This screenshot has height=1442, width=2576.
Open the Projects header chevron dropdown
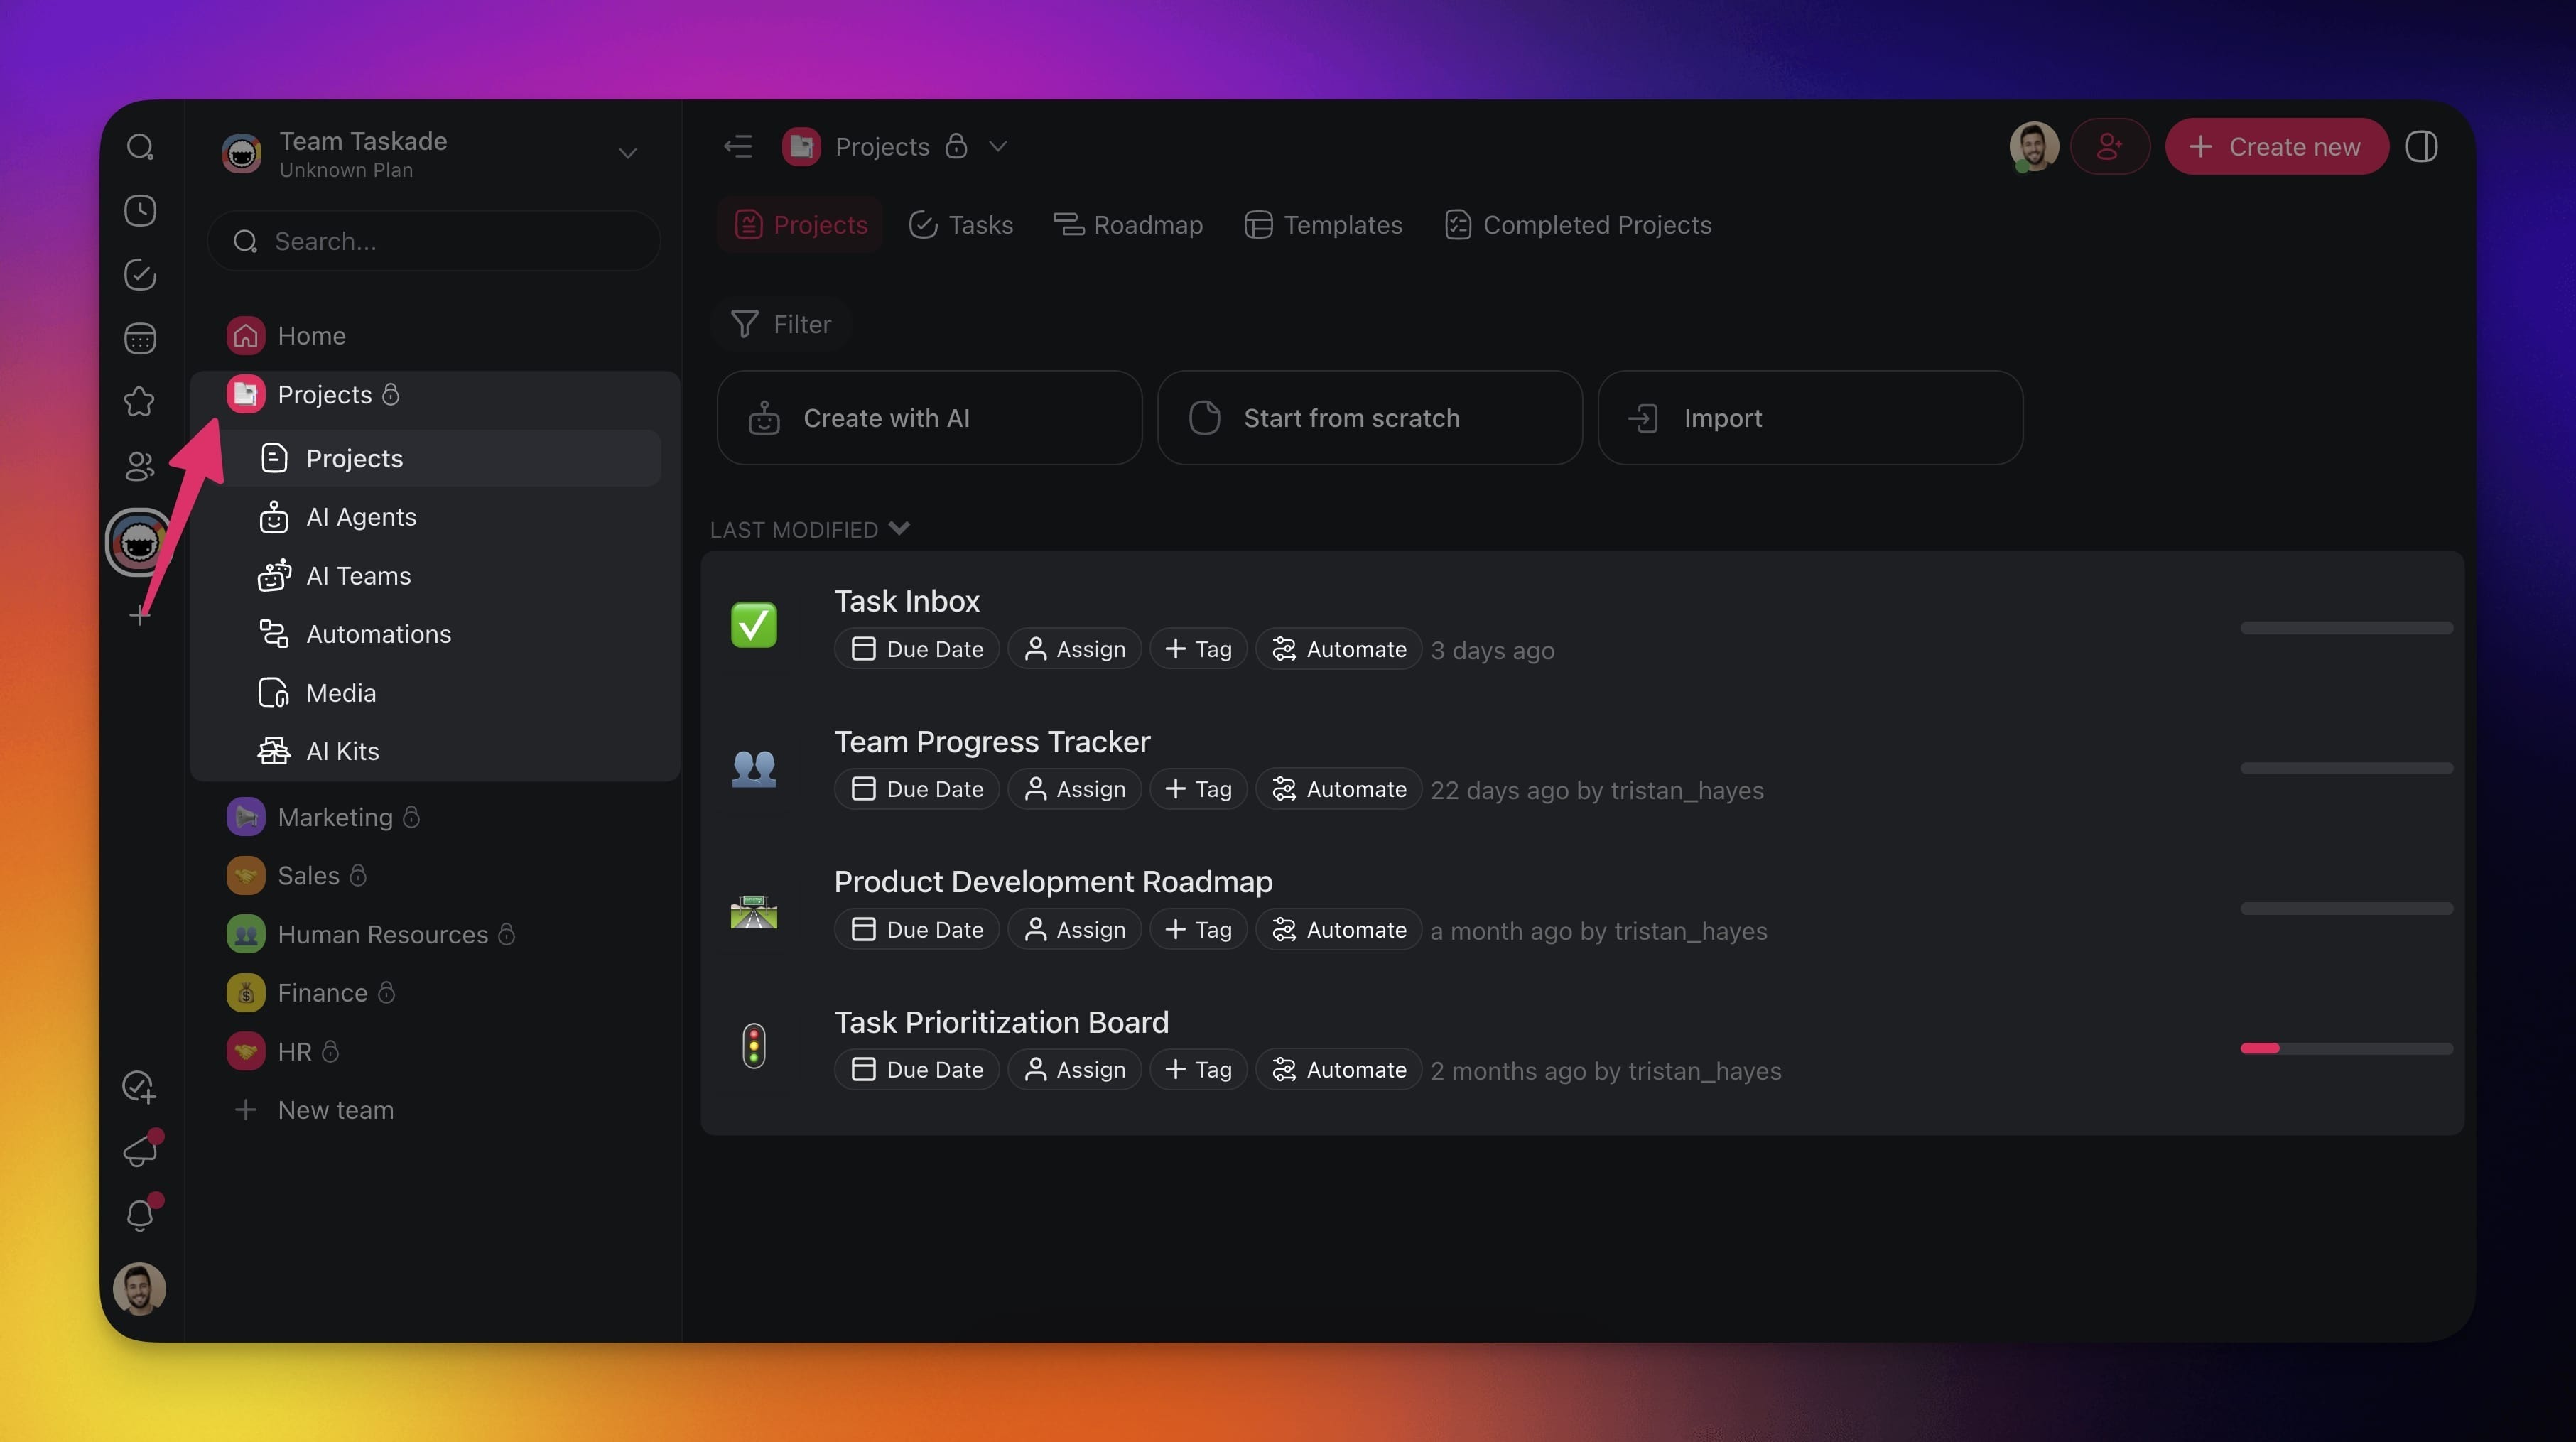(x=997, y=147)
